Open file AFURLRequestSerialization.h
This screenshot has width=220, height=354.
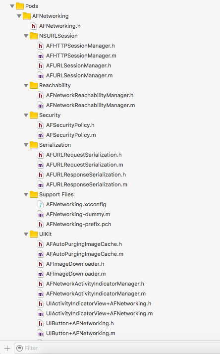(x=84, y=155)
